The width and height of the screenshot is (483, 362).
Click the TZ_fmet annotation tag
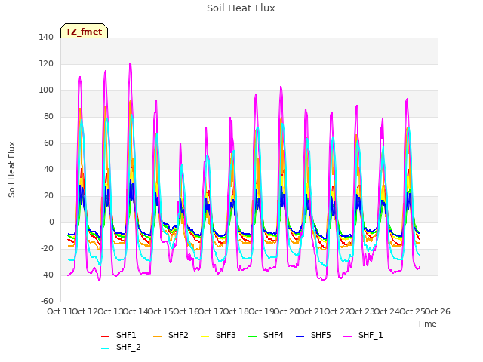coord(84,32)
